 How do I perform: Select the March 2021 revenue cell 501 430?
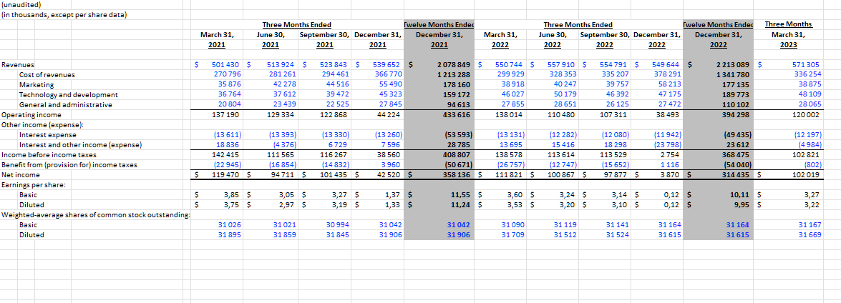click(x=226, y=64)
